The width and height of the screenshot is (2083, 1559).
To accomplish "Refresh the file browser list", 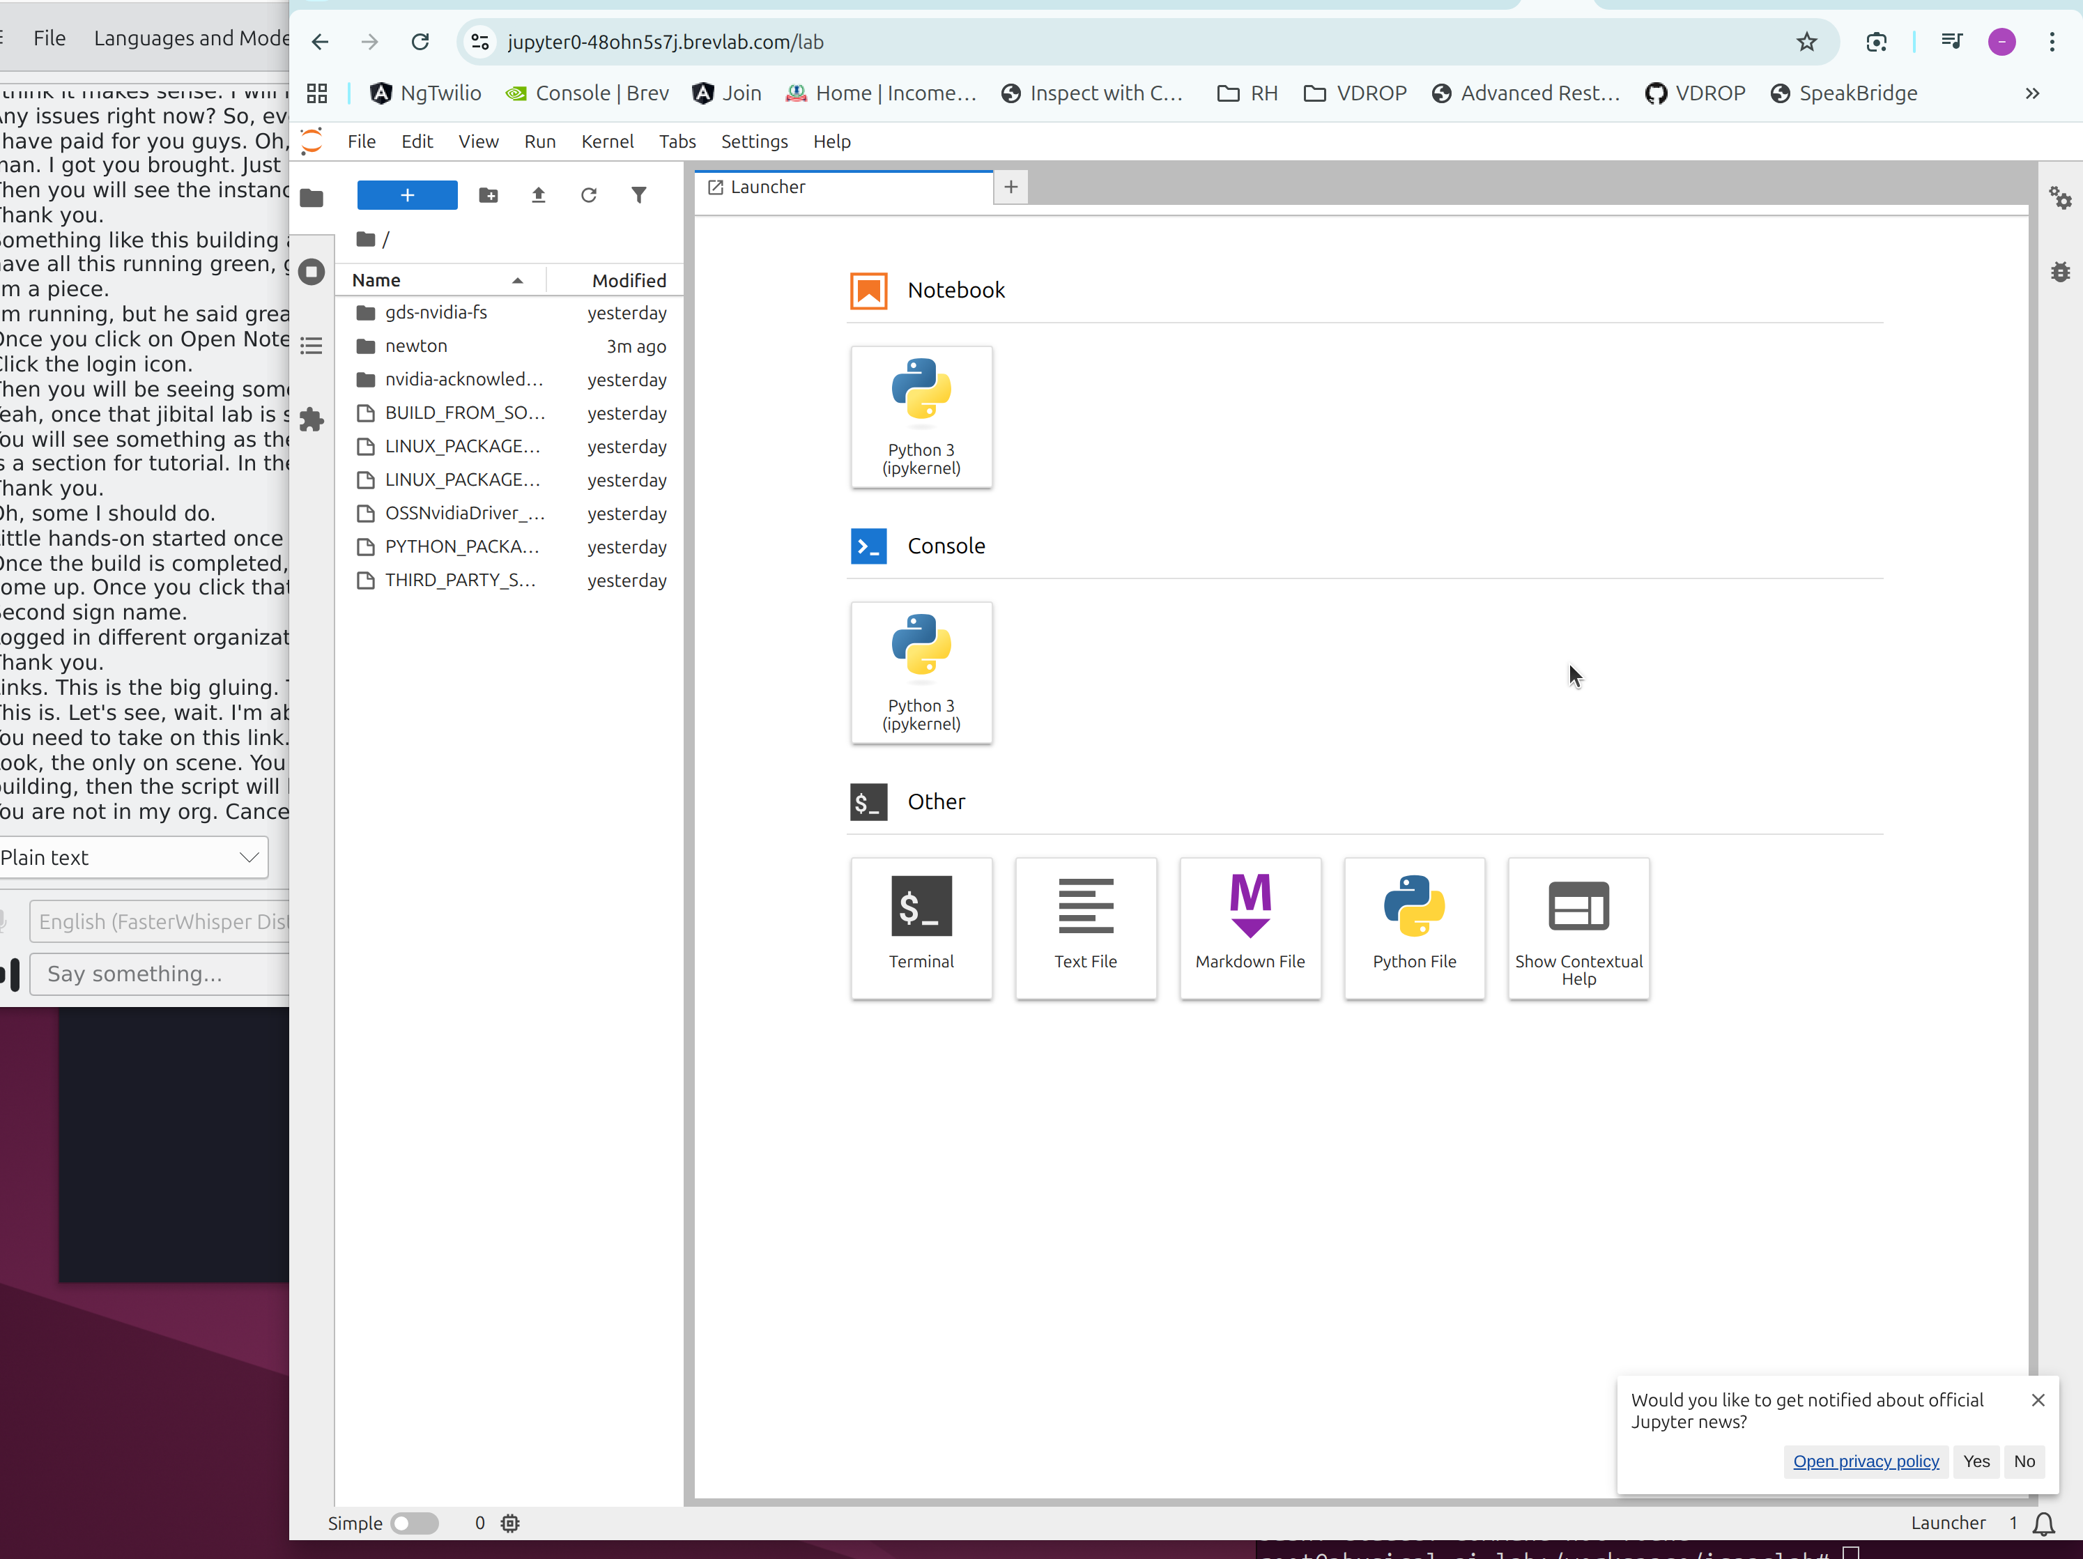I will click(x=589, y=195).
